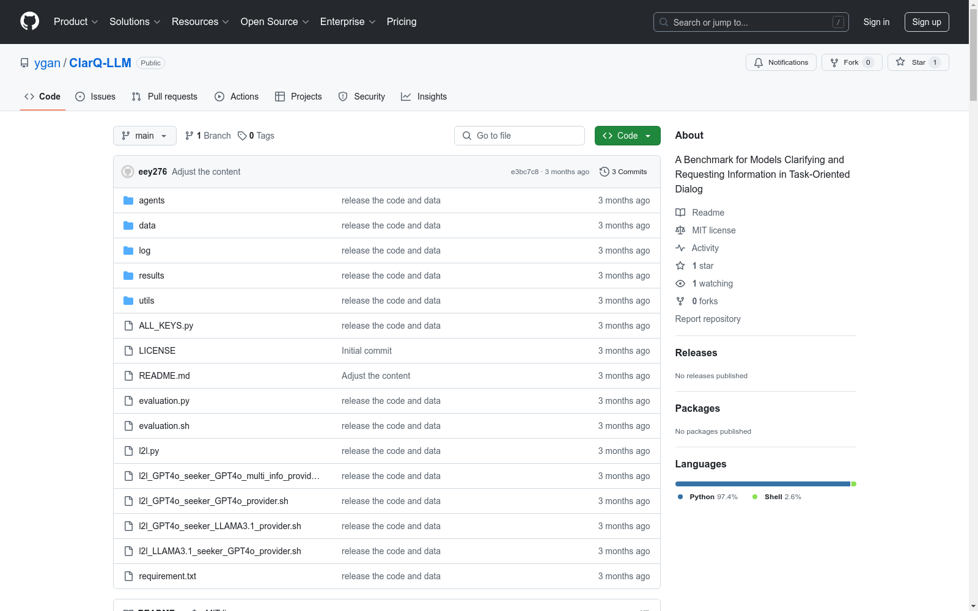Screen dimensions: 978x611
Task: Click the data folder icon
Action: [128, 225]
